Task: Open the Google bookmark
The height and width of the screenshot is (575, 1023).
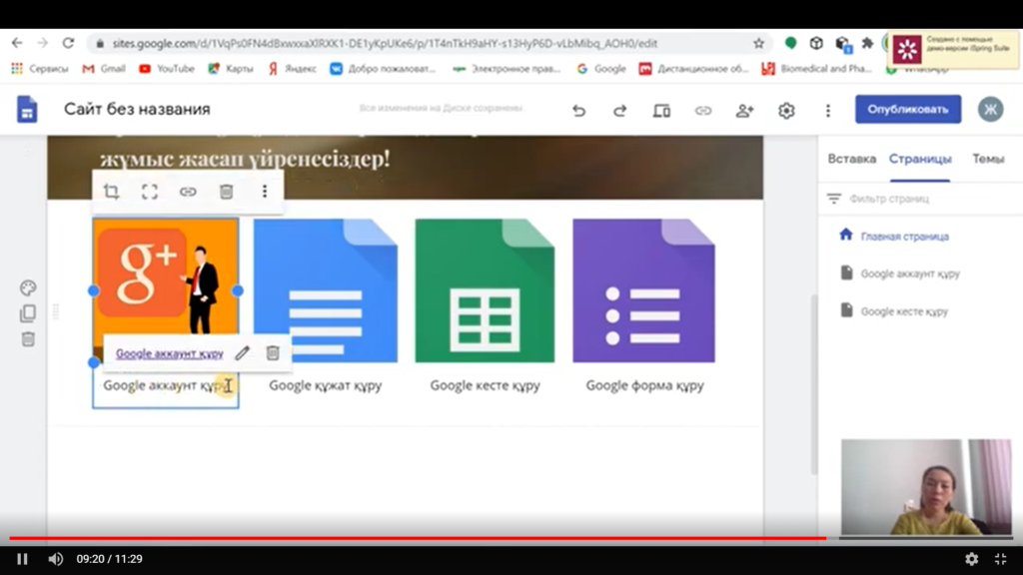Action: tap(600, 69)
